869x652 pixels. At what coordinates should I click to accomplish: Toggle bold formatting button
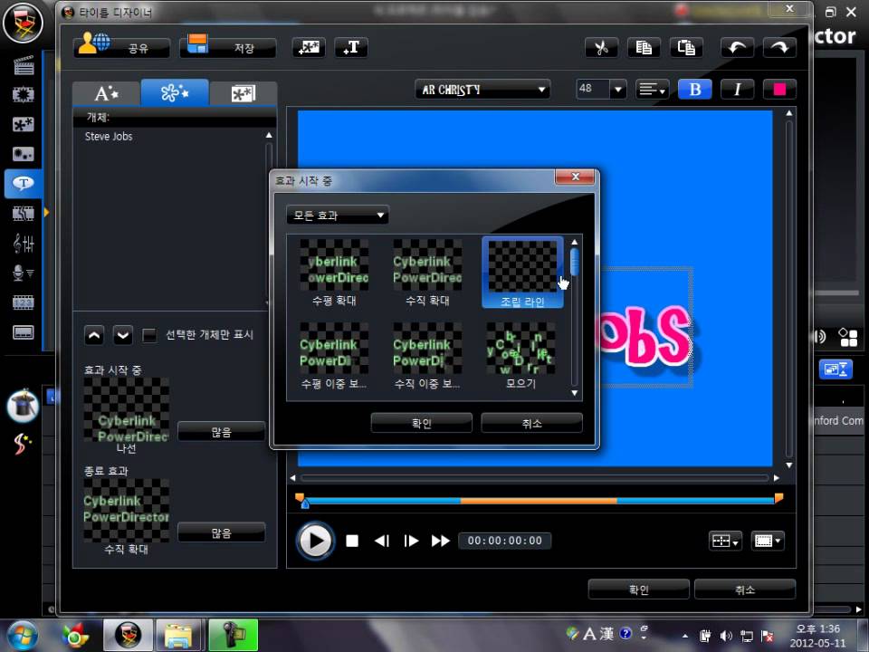(695, 90)
